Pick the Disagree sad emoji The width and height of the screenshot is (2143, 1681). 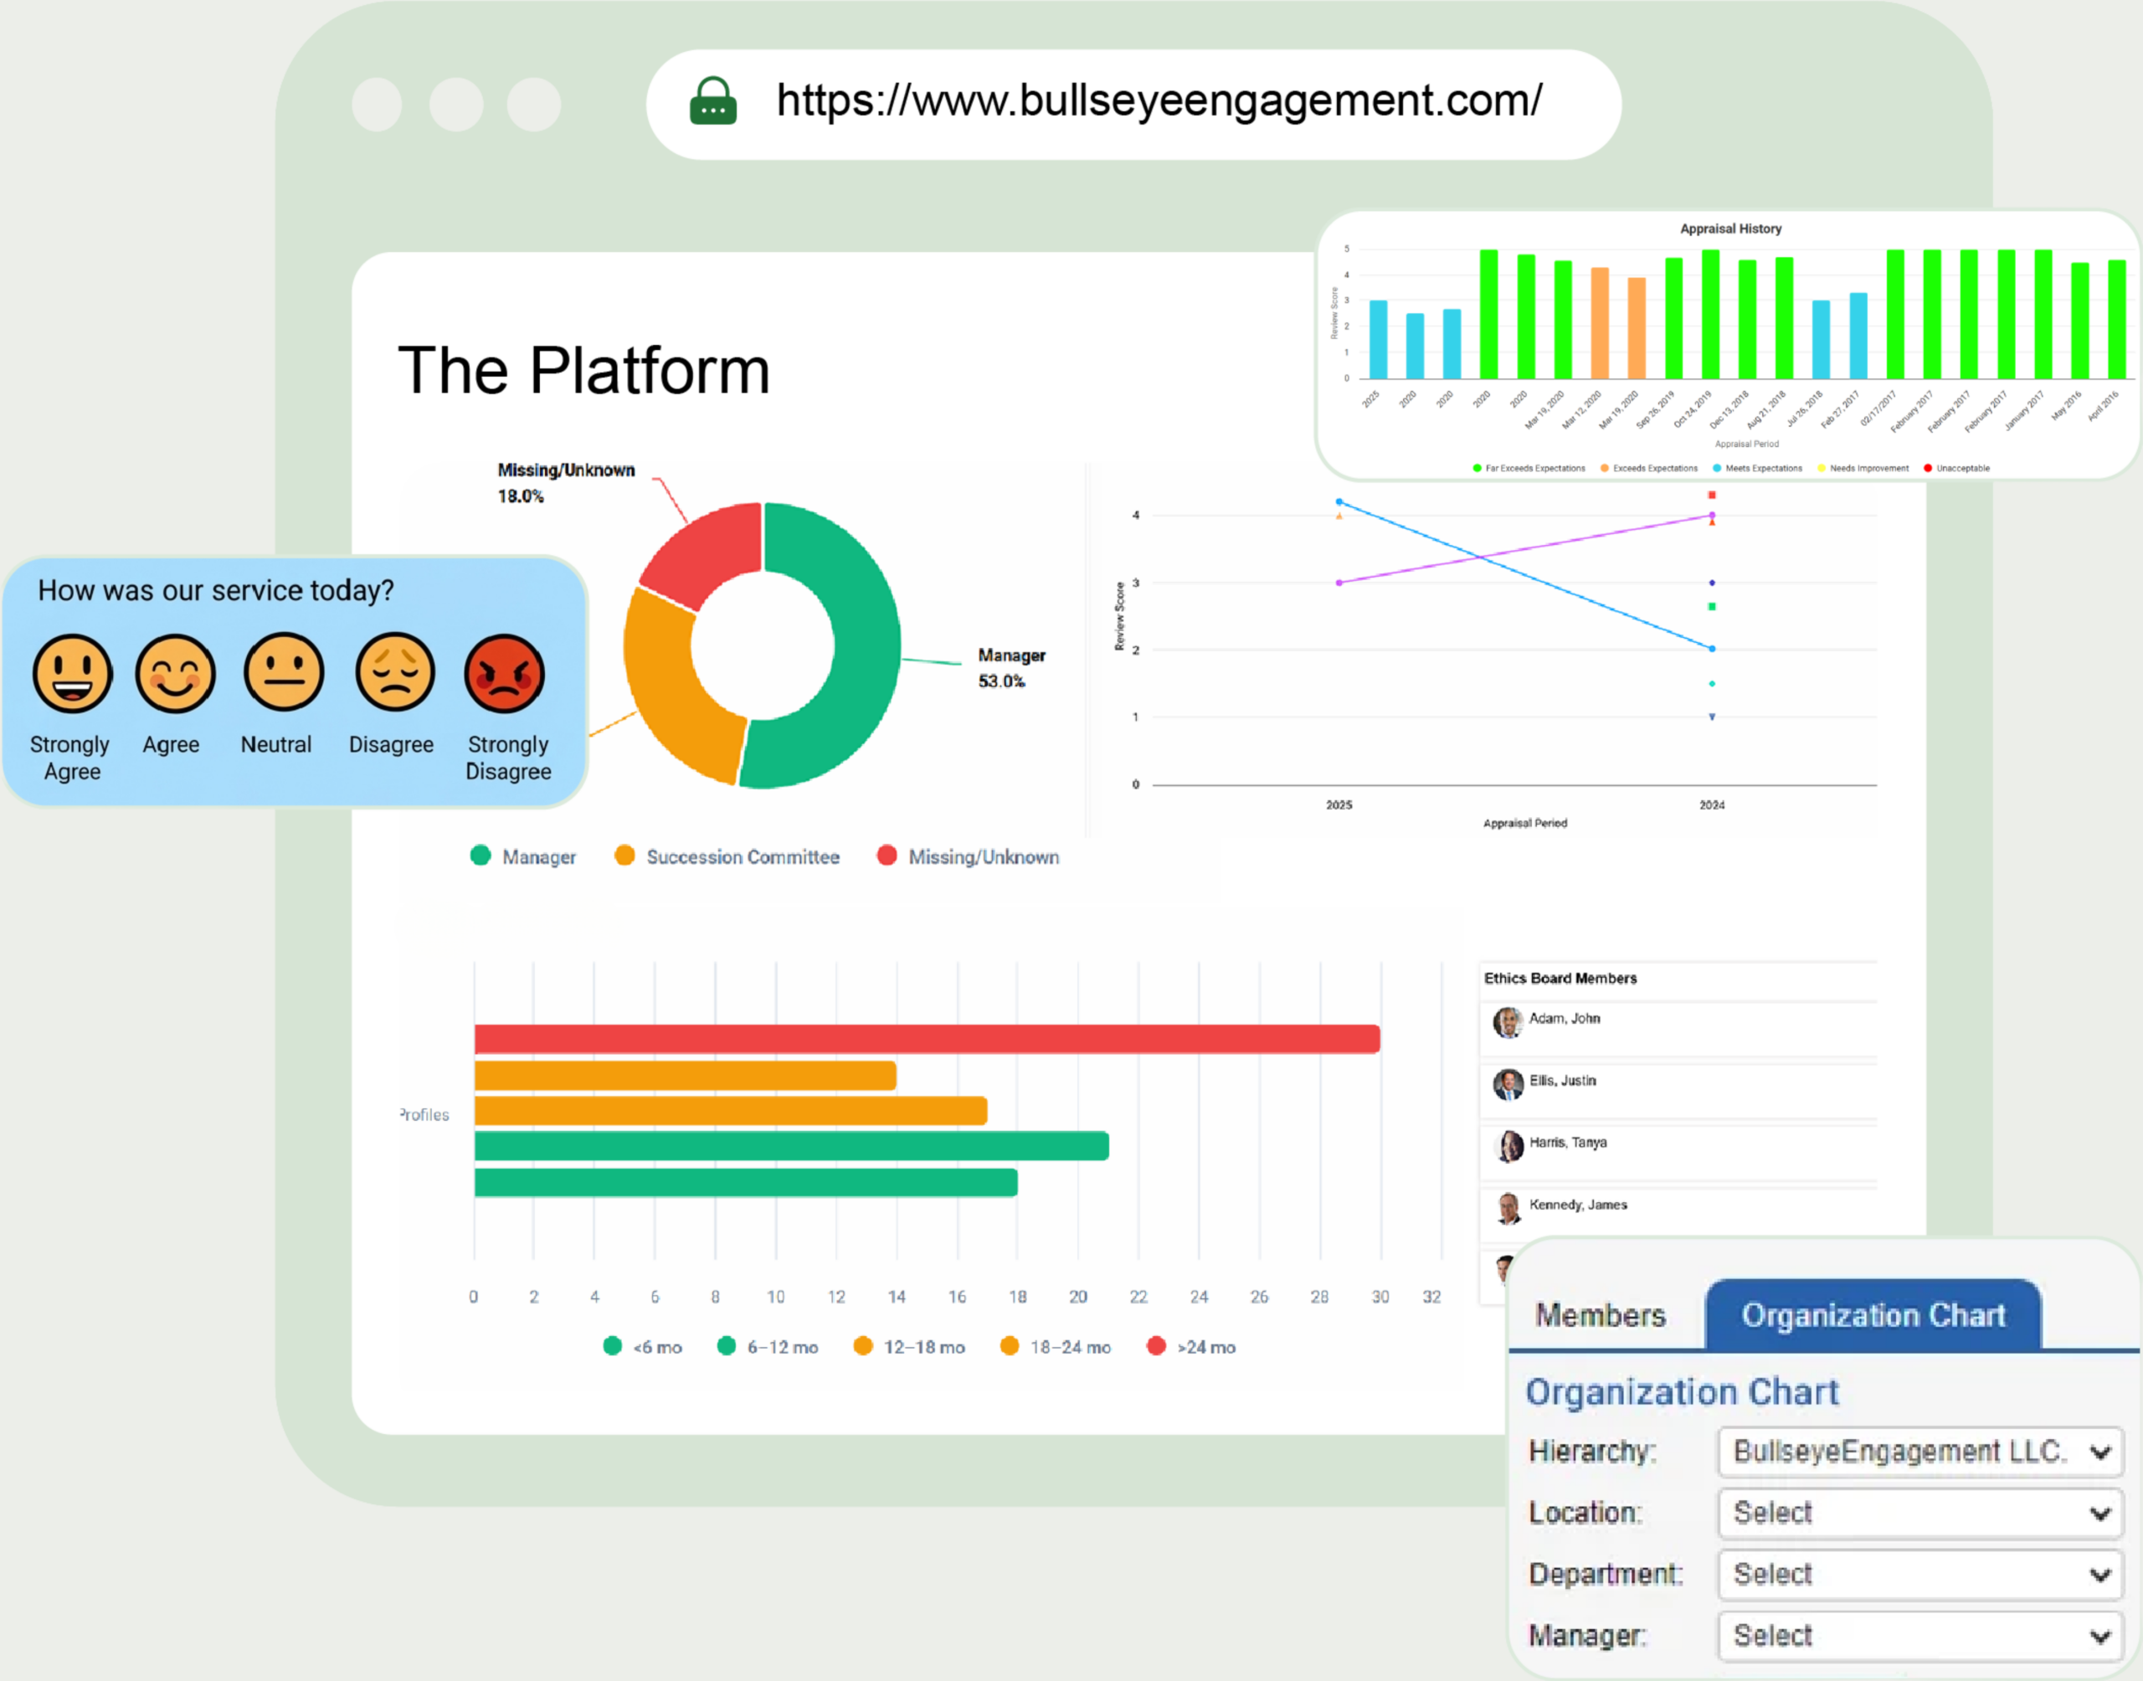coord(394,673)
